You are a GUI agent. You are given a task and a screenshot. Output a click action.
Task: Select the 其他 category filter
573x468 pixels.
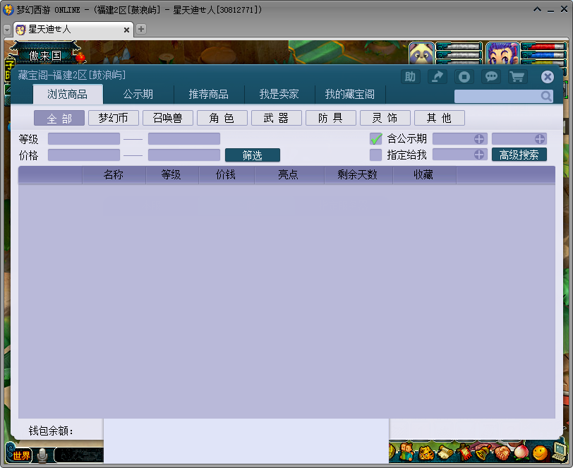tap(440, 118)
